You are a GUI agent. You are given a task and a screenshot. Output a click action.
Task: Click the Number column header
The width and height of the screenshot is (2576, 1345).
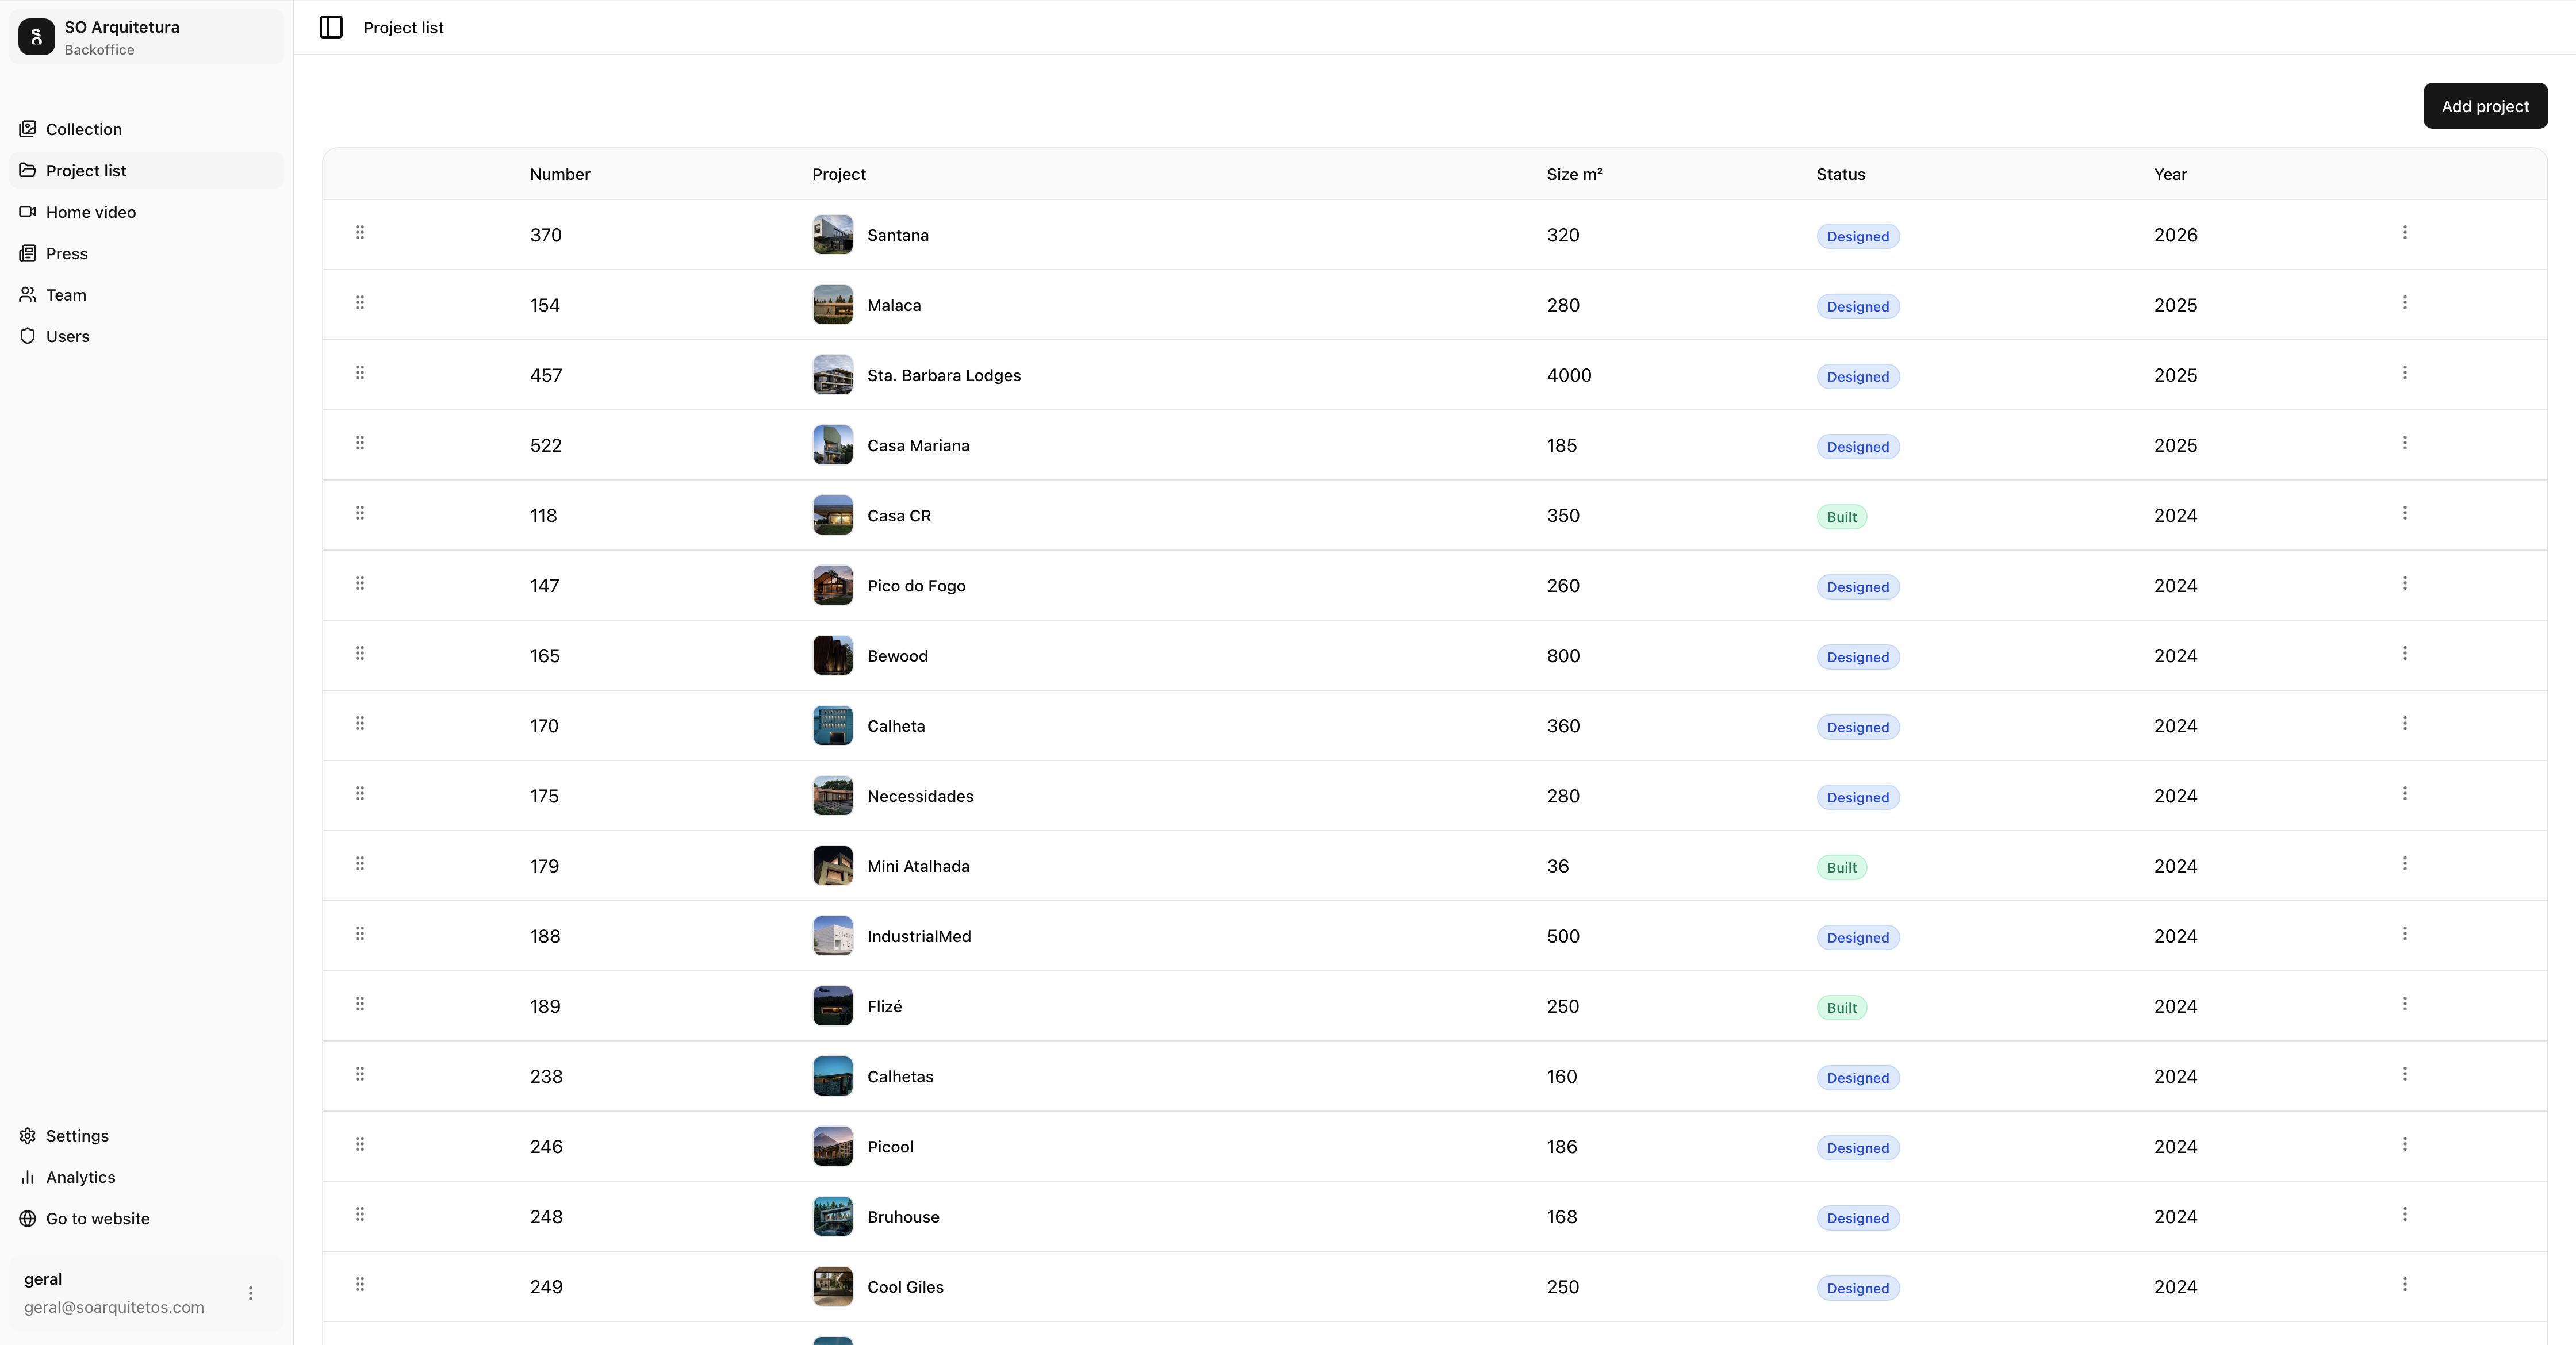pos(560,174)
